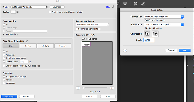Choose landscape orientation icon in Page Setup
The width and height of the screenshot is (194, 102).
click(155, 34)
